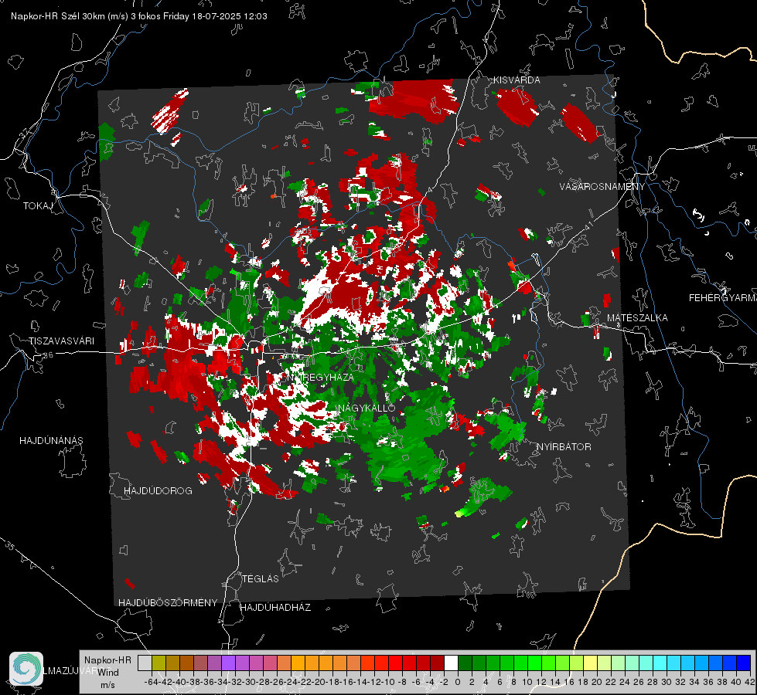Click the m/s unit label
The image size is (757, 695).
107,685
